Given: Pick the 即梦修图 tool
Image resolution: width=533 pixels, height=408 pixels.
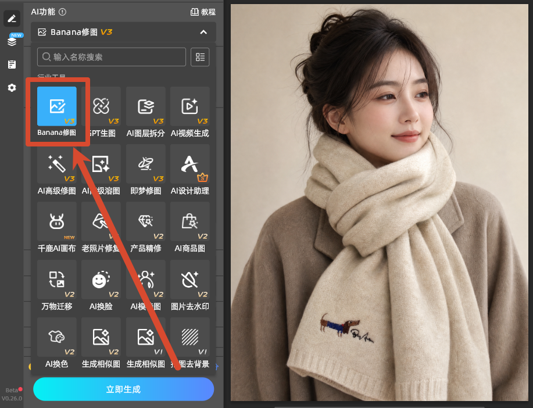Looking at the screenshot, I should [145, 164].
